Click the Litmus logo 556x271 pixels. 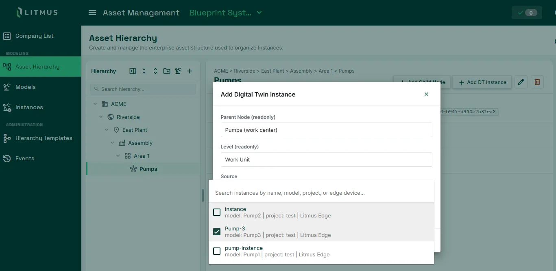[x=37, y=13]
